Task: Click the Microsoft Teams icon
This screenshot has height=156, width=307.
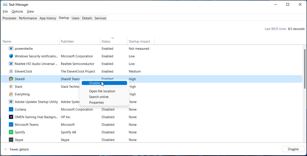Action: coord(11,125)
